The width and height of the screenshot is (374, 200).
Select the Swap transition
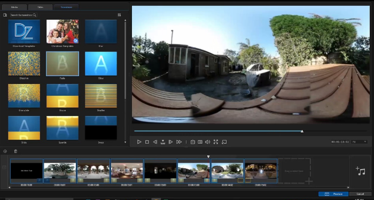click(101, 128)
